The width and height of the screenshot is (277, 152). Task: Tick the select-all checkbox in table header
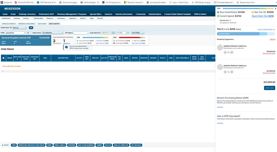(x=3, y=58)
